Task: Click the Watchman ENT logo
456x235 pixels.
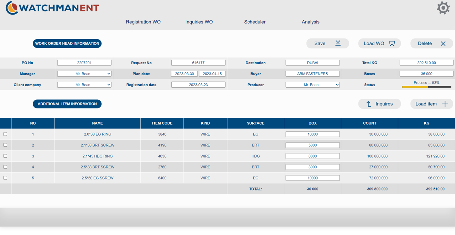Action: tap(52, 8)
